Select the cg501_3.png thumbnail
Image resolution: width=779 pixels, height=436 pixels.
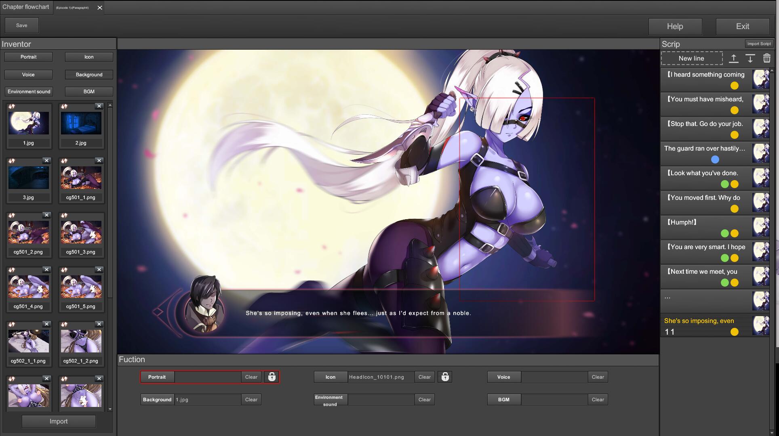click(81, 232)
